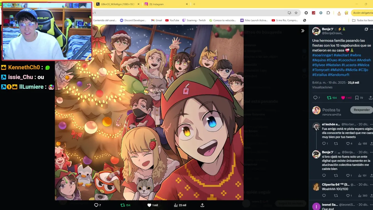The width and height of the screenshot is (373, 210).
Task: Bookmark this page with star icon
Action: (296, 13)
